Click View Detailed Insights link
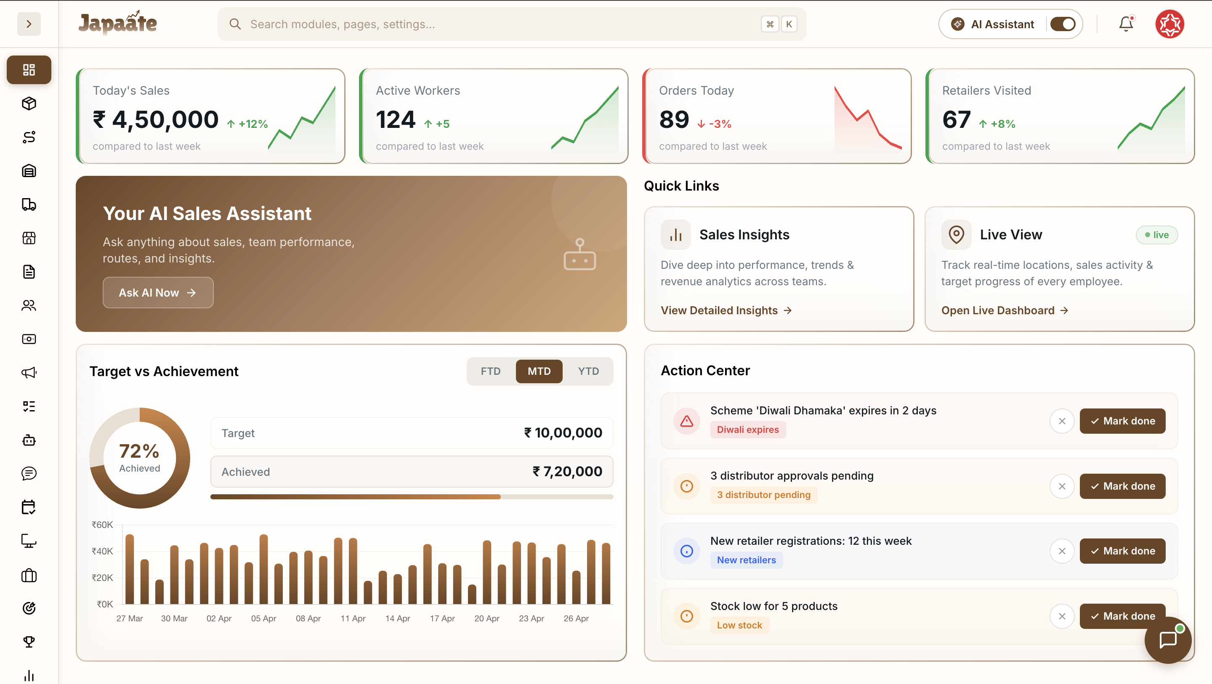This screenshot has width=1212, height=684. 719,310
